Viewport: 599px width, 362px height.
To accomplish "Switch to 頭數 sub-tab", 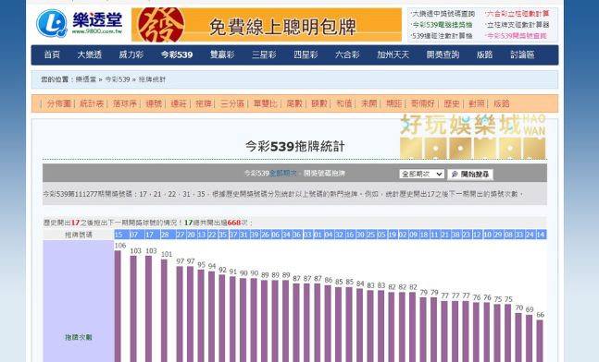I will click(x=319, y=103).
